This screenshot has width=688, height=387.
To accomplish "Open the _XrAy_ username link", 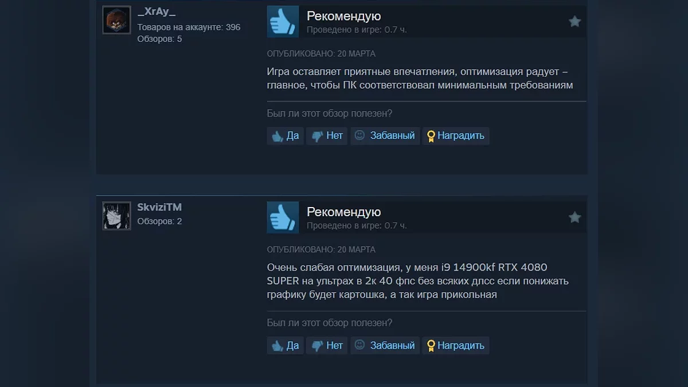I will (157, 12).
